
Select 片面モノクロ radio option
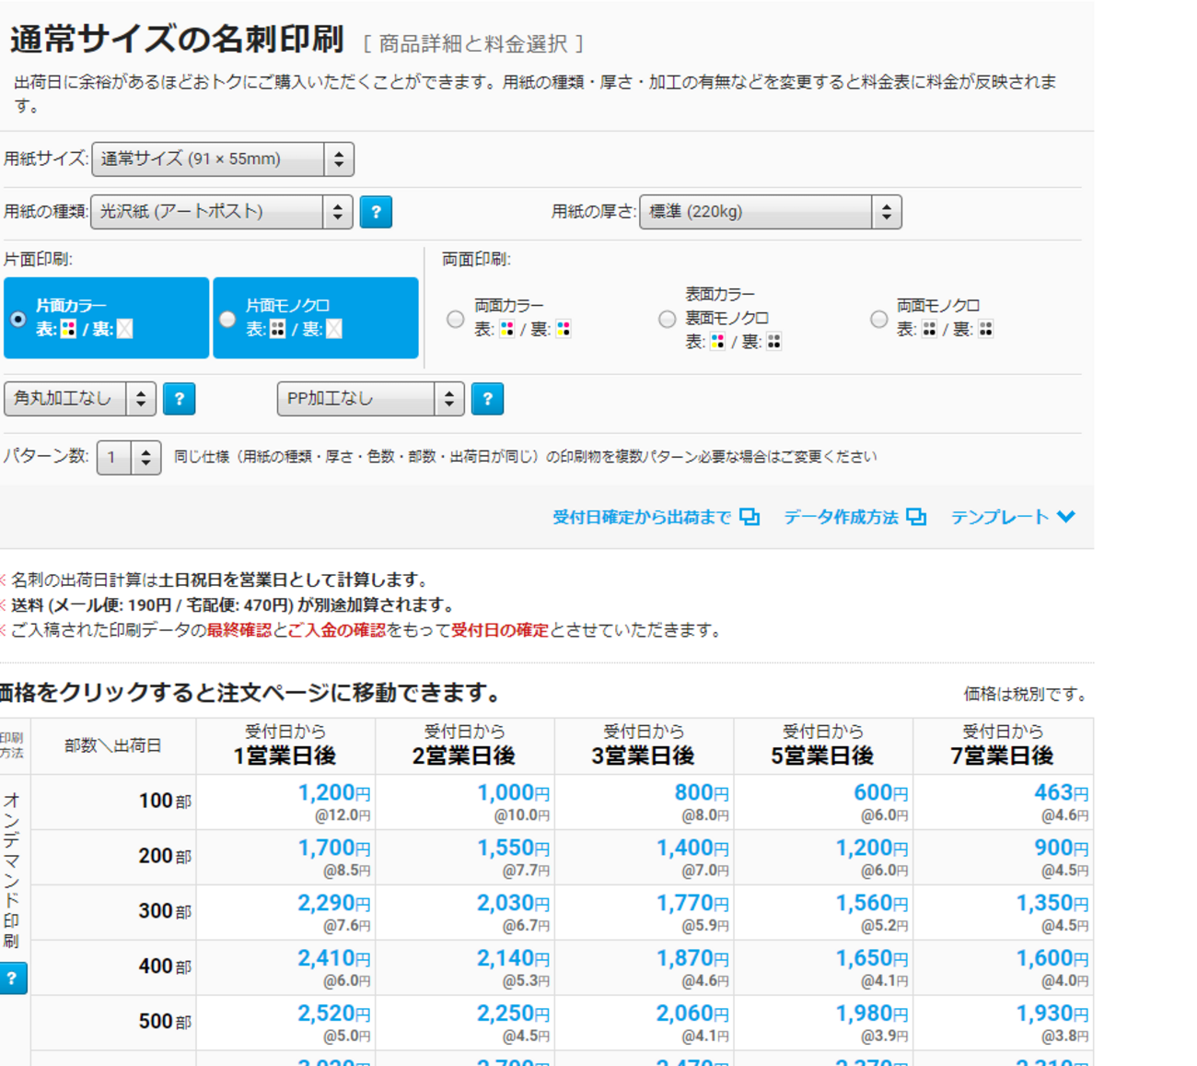coord(227,319)
